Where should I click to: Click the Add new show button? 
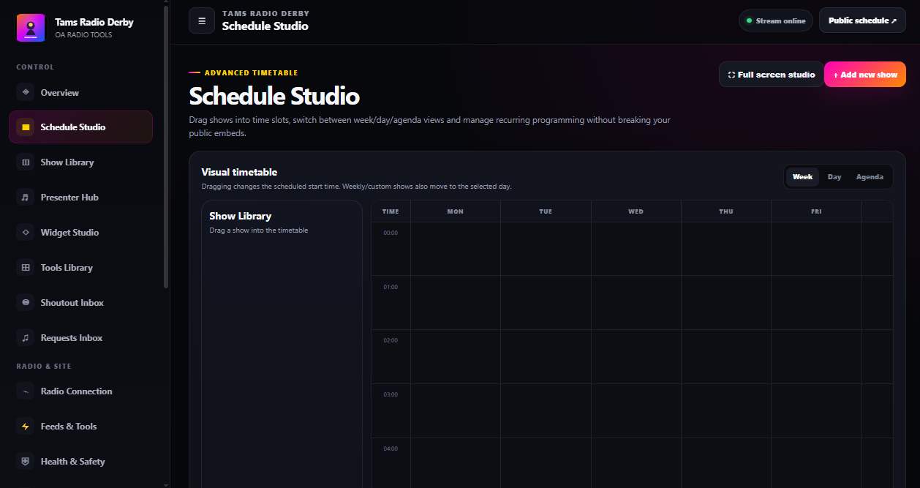point(865,75)
